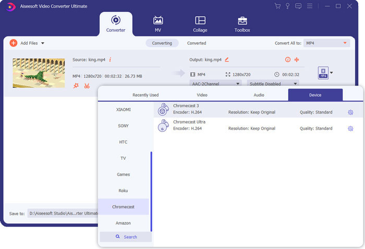Choose Games device category
Screen dimensions: 365x249
(x=124, y=175)
